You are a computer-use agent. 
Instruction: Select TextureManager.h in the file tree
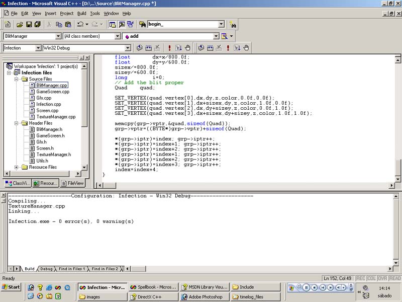click(x=54, y=155)
